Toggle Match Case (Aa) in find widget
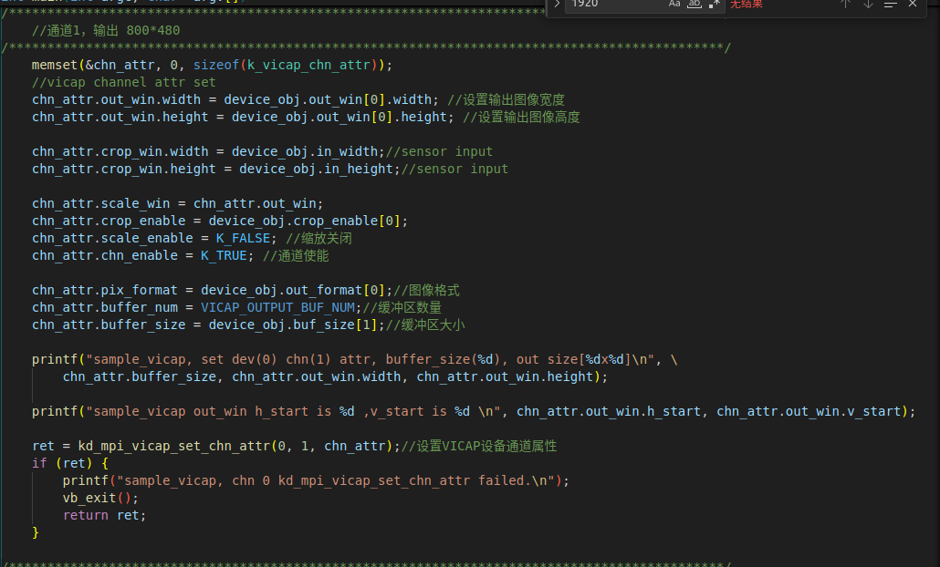 tap(674, 4)
